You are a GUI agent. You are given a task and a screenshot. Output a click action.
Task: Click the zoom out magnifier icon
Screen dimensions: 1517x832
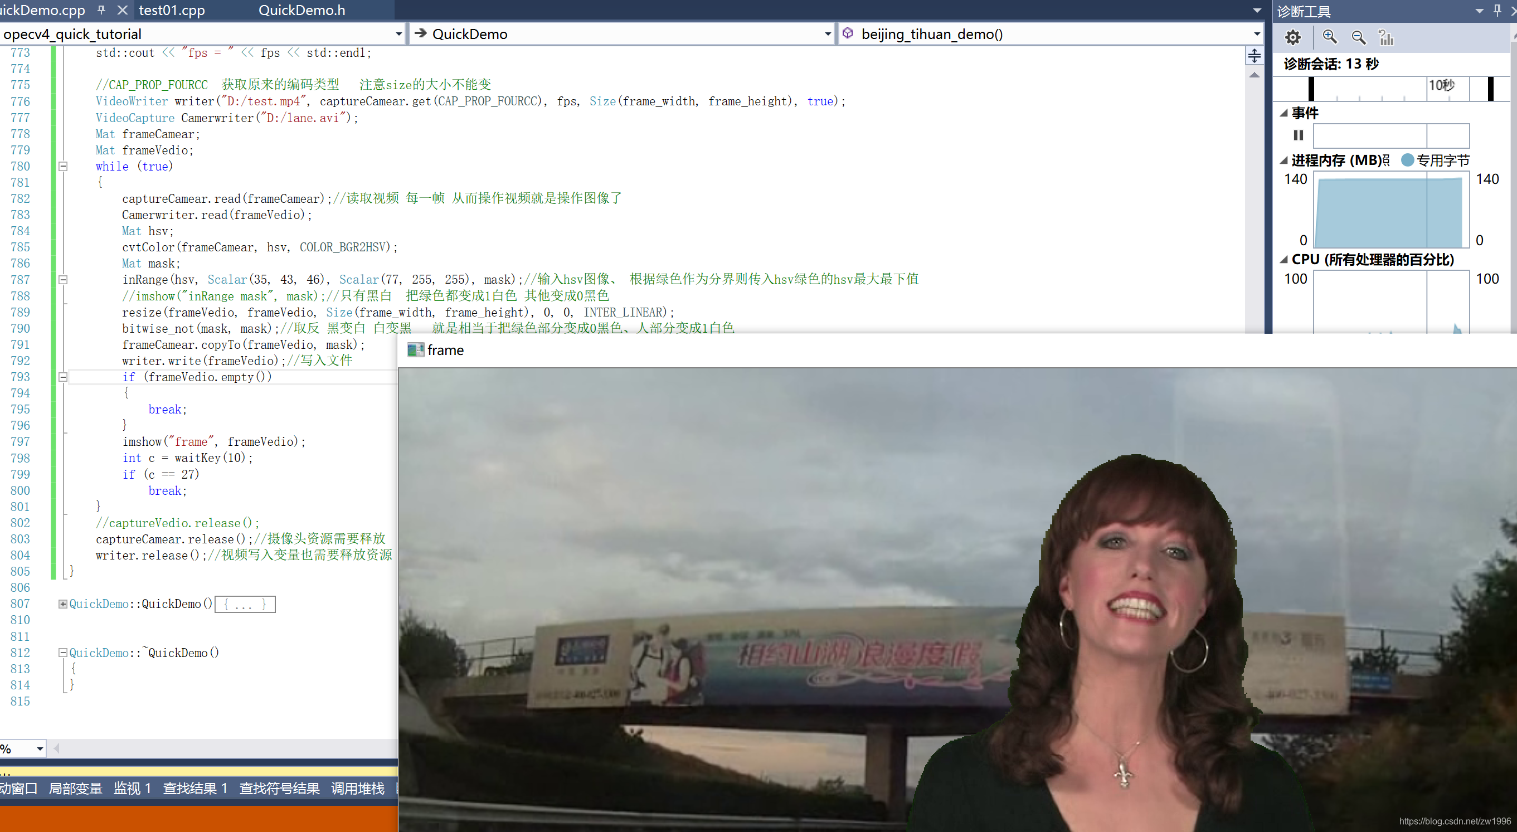pyautogui.click(x=1358, y=38)
